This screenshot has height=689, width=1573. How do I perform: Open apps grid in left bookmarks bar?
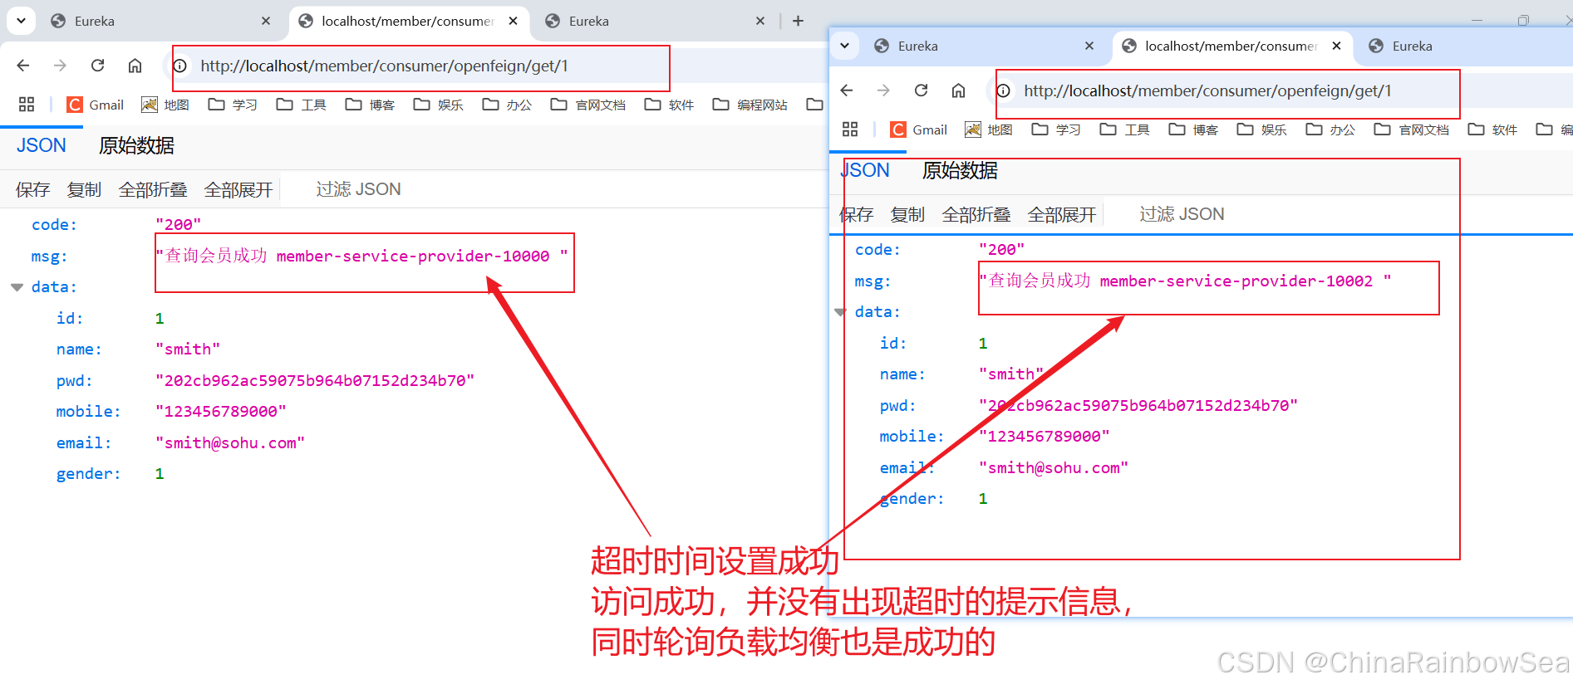click(x=27, y=105)
